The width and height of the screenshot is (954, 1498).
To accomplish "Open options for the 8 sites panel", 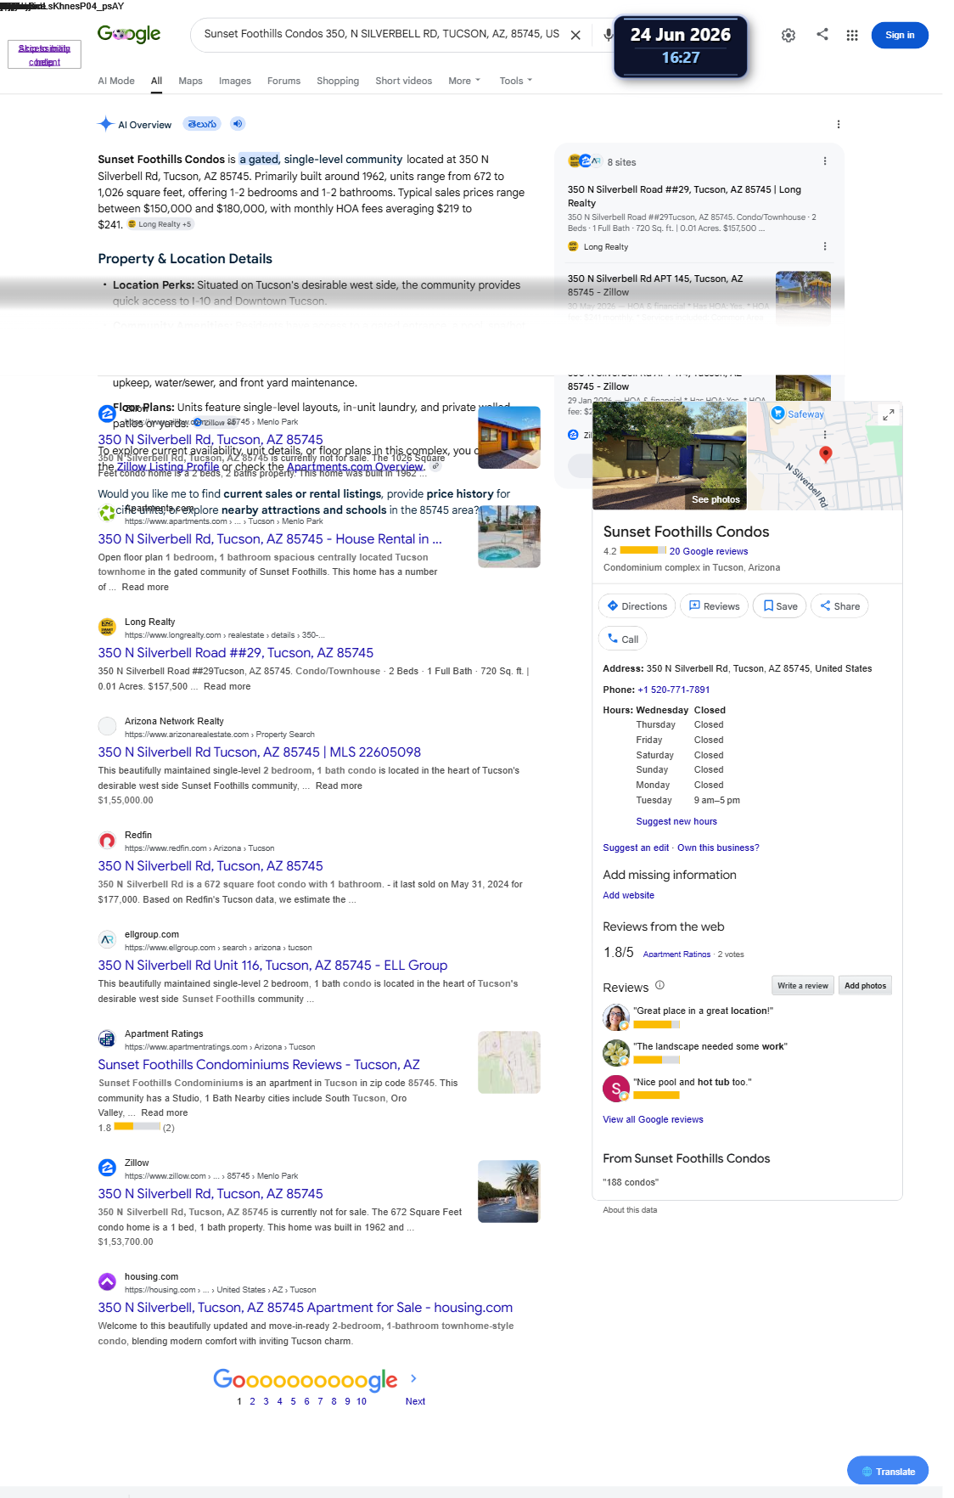I will [825, 161].
